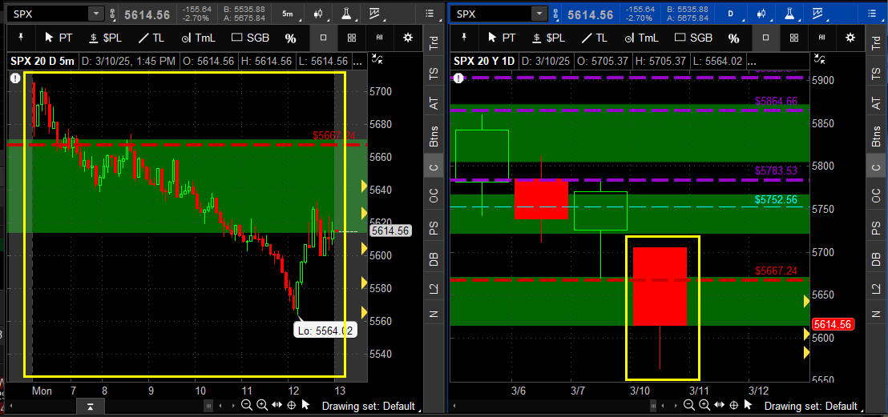Click the D aggregation button in right chart
This screenshot has height=417, width=888.
pos(730,14)
